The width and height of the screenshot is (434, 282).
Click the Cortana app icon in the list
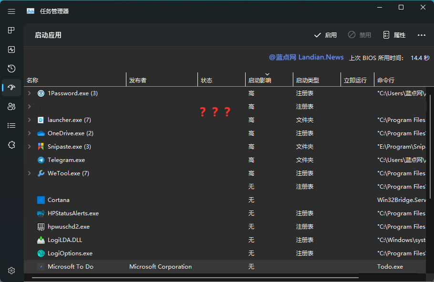pyautogui.click(x=41, y=200)
